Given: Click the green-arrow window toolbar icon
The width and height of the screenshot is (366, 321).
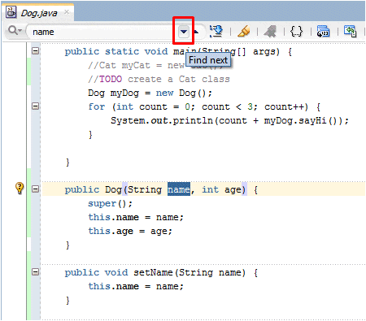Looking at the screenshot, I should click(x=350, y=31).
